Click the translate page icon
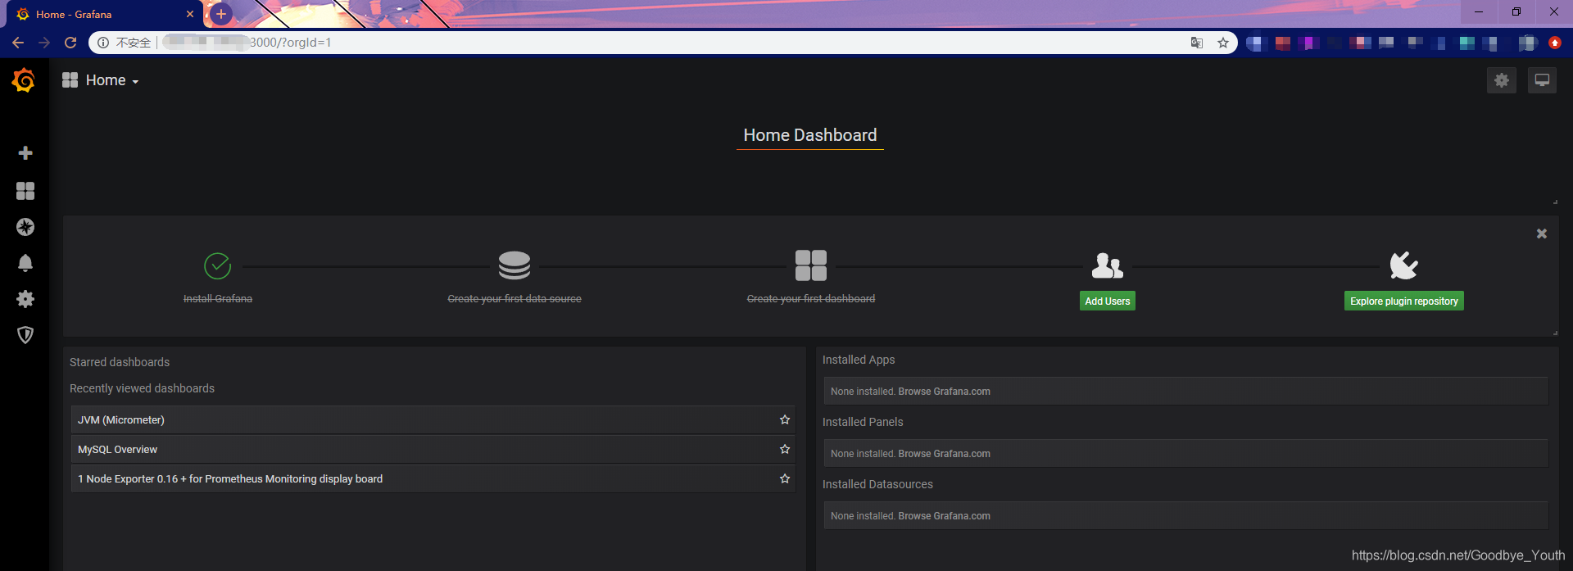The image size is (1573, 571). (x=1197, y=43)
